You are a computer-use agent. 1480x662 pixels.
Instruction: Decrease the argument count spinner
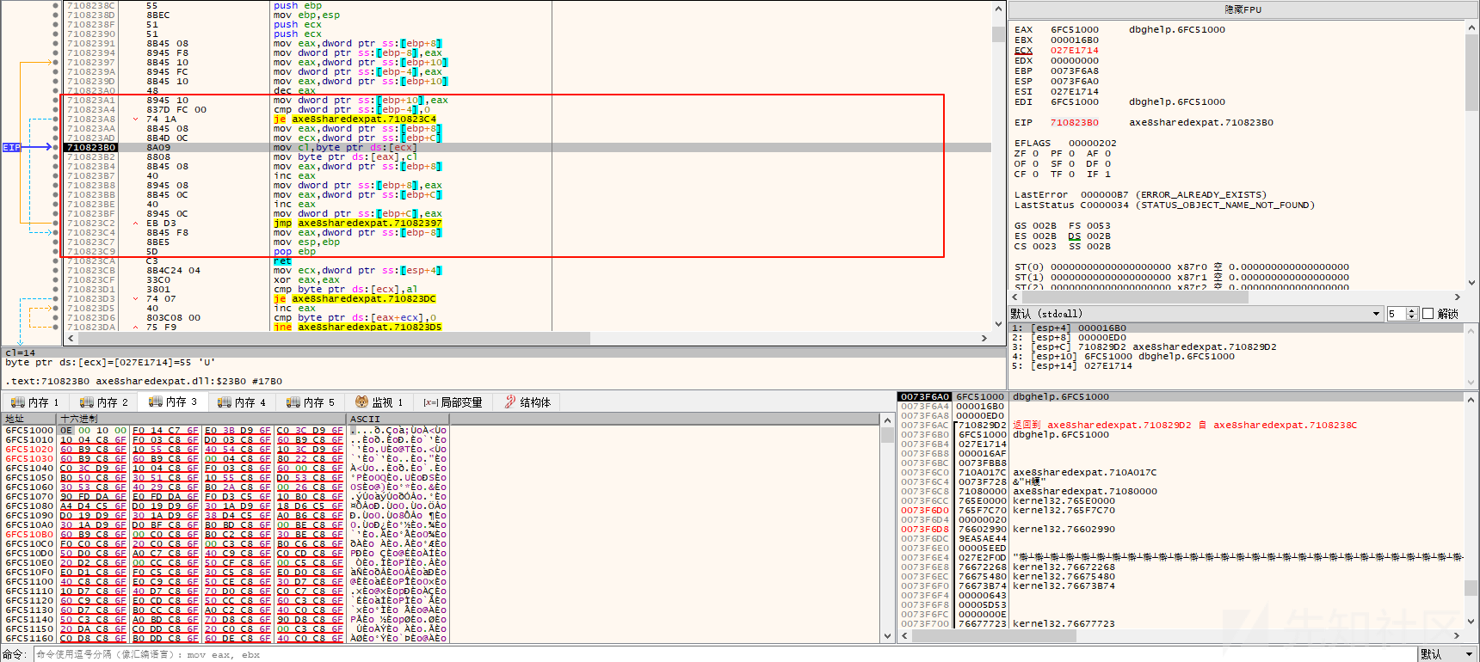coord(1412,317)
